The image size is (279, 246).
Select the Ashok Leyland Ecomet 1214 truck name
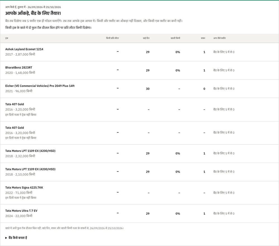pos(24,49)
